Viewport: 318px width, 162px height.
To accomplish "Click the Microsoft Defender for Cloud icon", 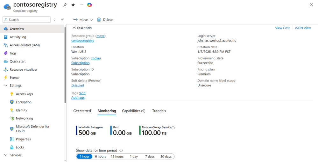I will 12,129.
